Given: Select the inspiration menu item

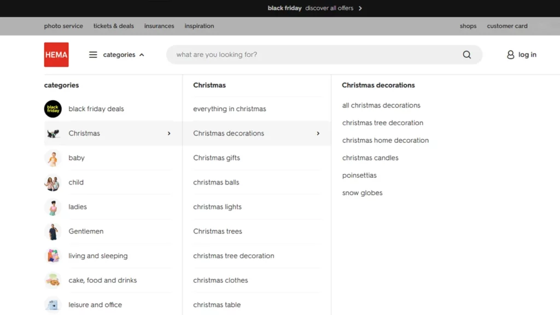Looking at the screenshot, I should 199,26.
